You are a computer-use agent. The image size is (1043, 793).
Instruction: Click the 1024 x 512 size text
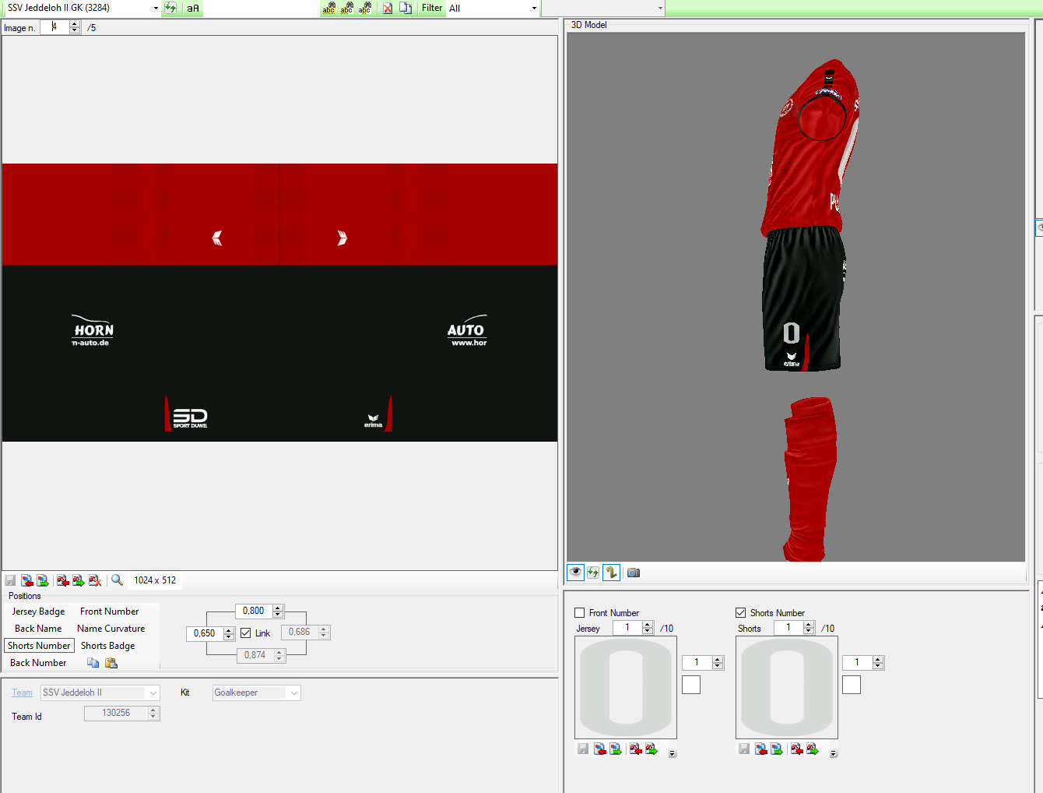155,580
